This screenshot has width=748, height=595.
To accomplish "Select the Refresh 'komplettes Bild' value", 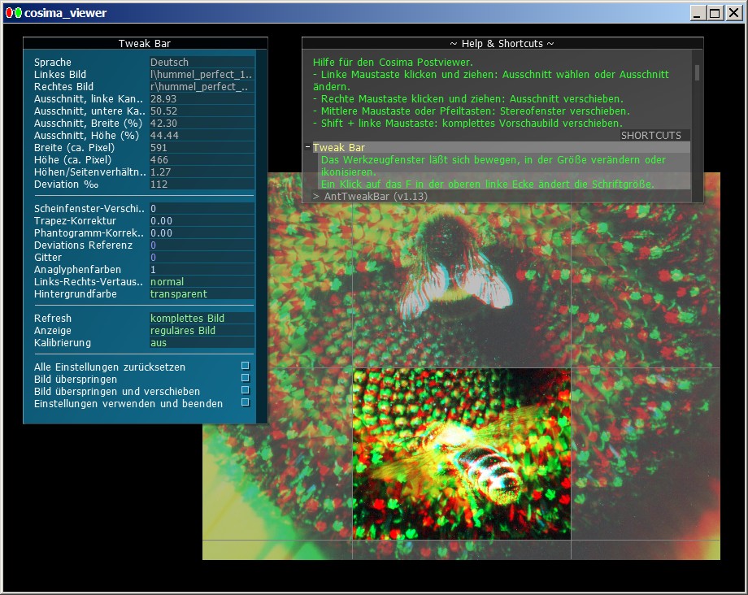I will coord(202,319).
